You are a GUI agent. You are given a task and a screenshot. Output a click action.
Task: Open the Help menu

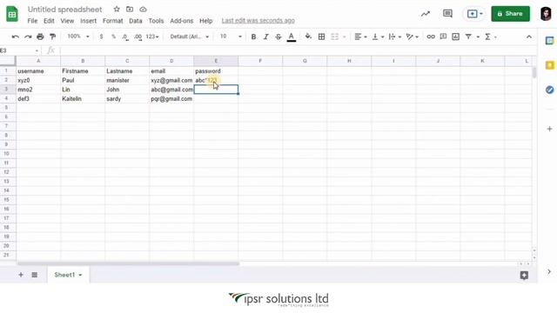click(205, 21)
